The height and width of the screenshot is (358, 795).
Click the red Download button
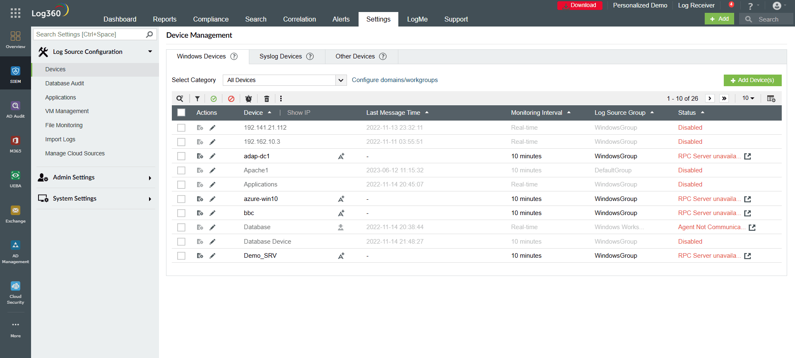pyautogui.click(x=579, y=5)
